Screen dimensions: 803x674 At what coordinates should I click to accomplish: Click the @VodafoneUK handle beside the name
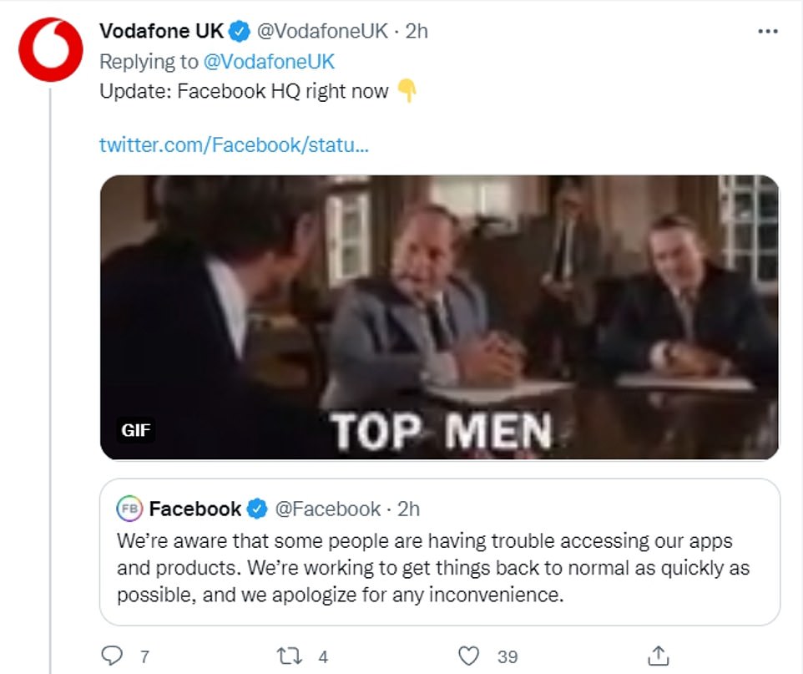322,32
